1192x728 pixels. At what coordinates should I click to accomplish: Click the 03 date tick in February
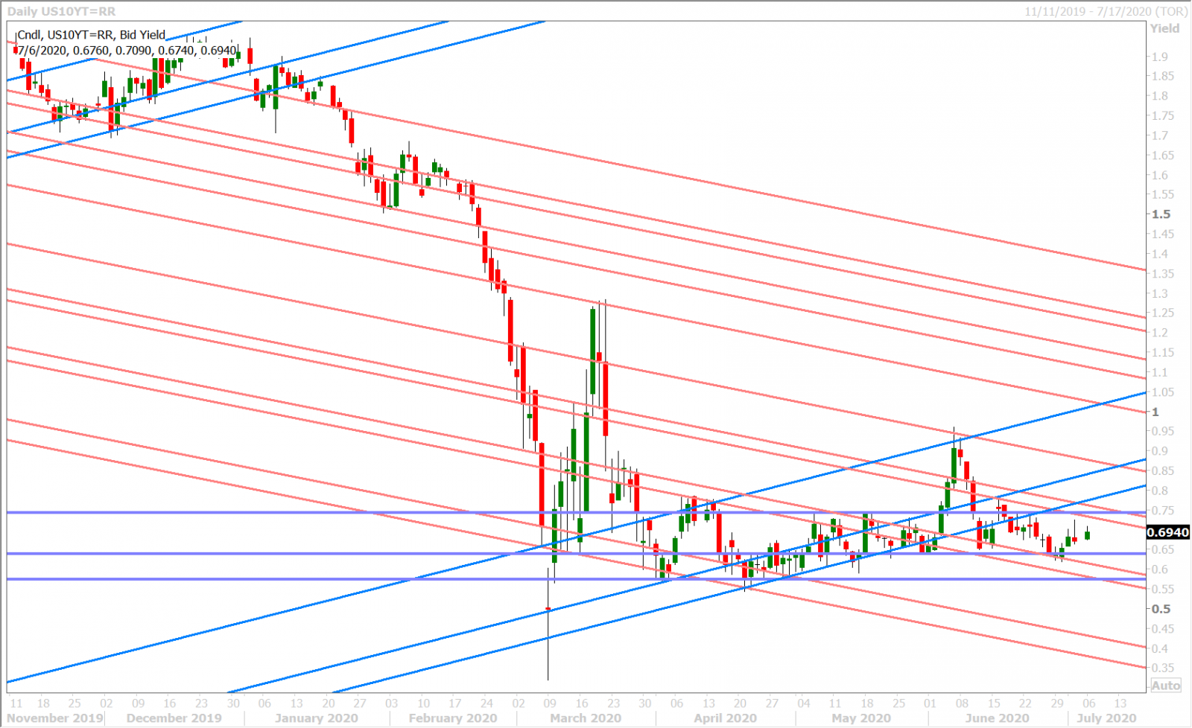[x=392, y=703]
